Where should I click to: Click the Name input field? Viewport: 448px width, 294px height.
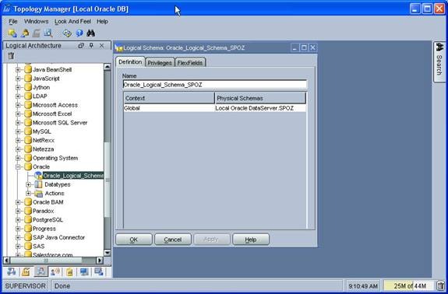click(x=214, y=85)
